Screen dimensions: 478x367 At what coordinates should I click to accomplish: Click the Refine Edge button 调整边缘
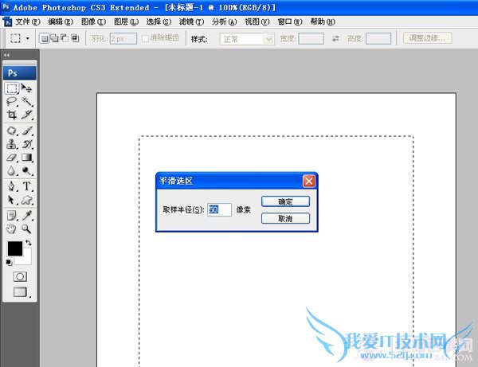[427, 38]
